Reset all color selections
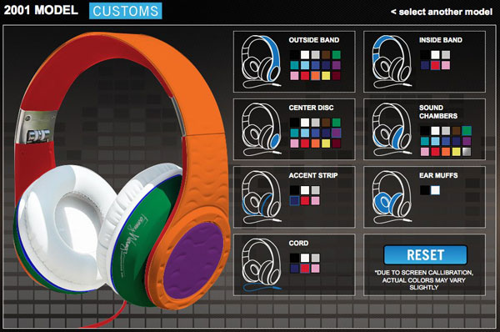500x332 pixels. 425,254
